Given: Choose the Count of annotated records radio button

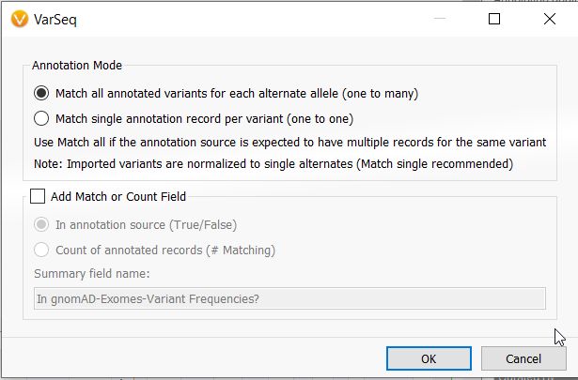Looking at the screenshot, I should click(x=41, y=250).
